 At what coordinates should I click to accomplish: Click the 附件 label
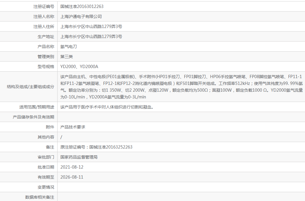(50, 127)
